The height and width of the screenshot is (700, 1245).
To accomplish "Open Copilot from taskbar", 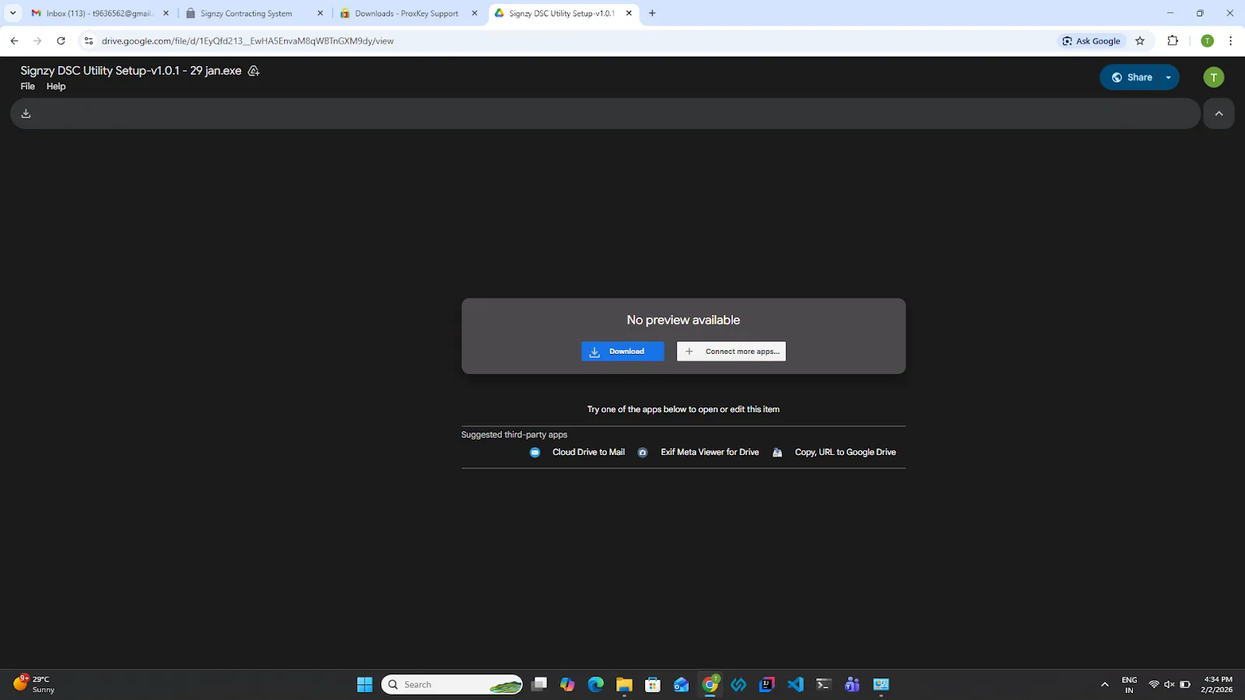I will pyautogui.click(x=567, y=684).
